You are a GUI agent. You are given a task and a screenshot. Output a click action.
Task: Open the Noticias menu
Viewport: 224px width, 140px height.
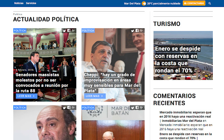(x=19, y=3)
